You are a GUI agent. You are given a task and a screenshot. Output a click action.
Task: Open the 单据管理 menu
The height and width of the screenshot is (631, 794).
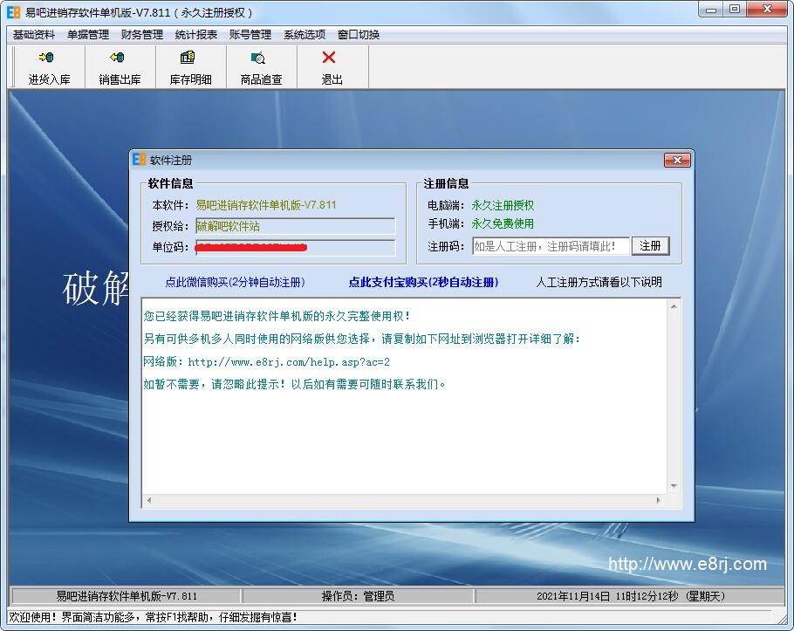(88, 34)
